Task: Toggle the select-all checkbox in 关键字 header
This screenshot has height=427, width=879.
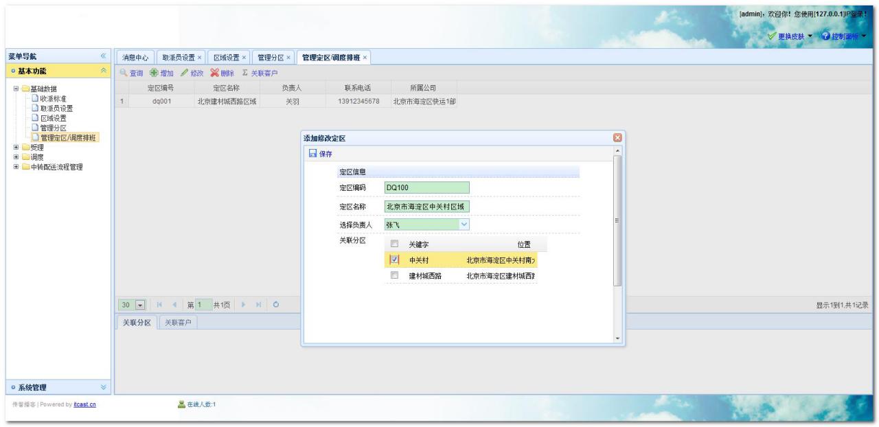Action: [394, 244]
